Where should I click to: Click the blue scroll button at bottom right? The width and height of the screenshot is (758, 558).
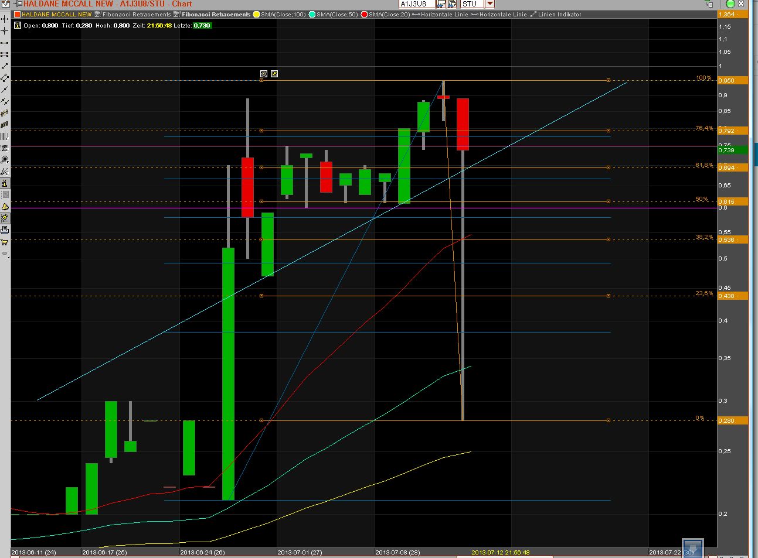point(692,547)
